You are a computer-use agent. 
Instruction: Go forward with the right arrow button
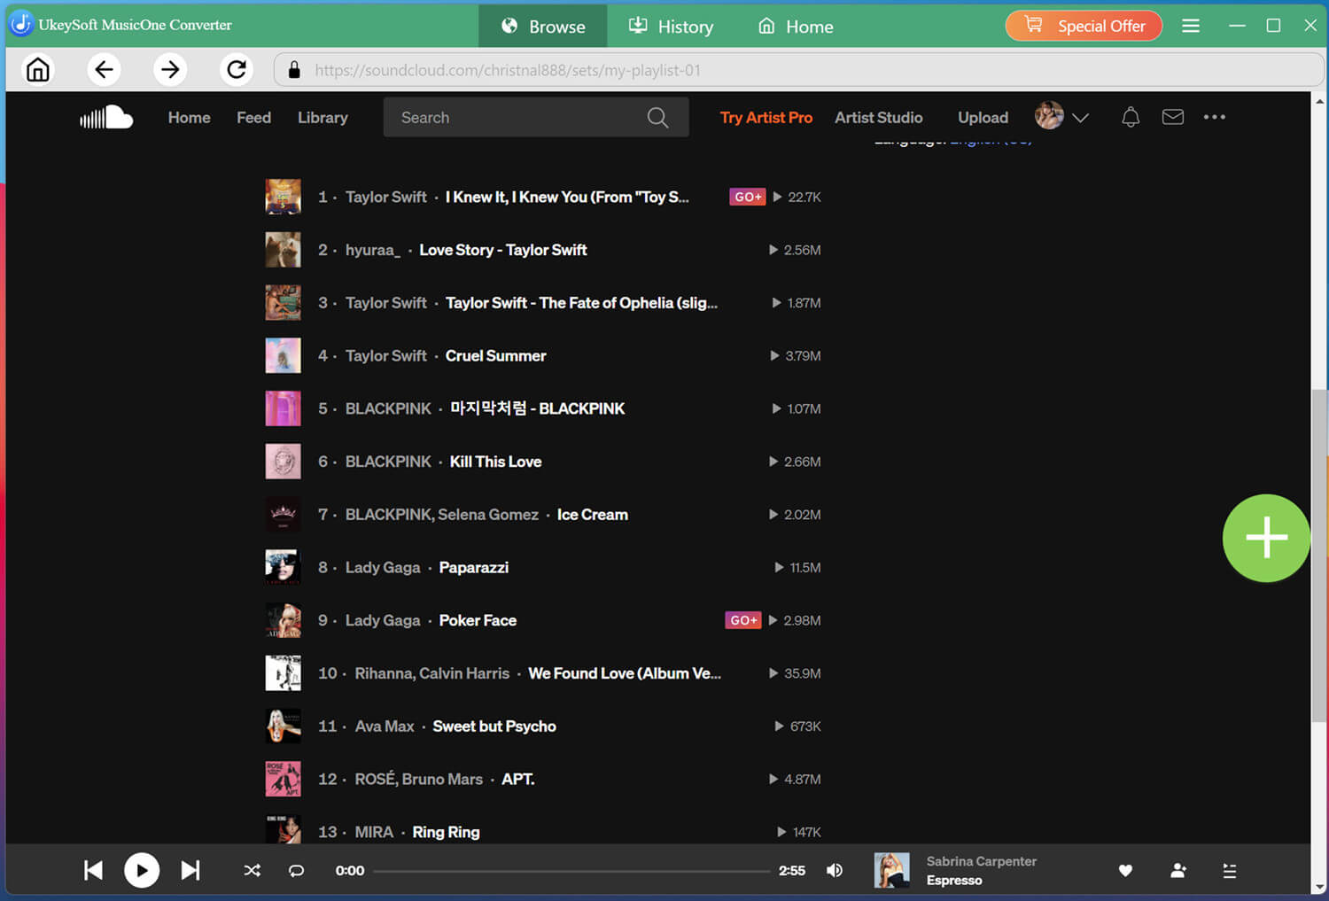pyautogui.click(x=170, y=69)
